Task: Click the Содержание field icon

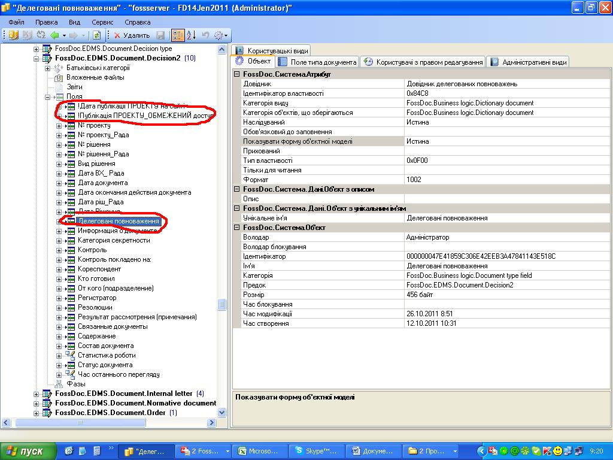Action: click(71, 337)
